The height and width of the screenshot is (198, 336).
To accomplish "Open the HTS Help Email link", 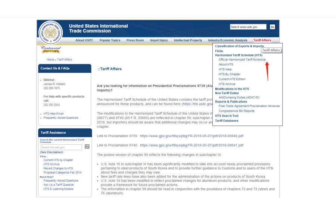I will [x=53, y=114].
